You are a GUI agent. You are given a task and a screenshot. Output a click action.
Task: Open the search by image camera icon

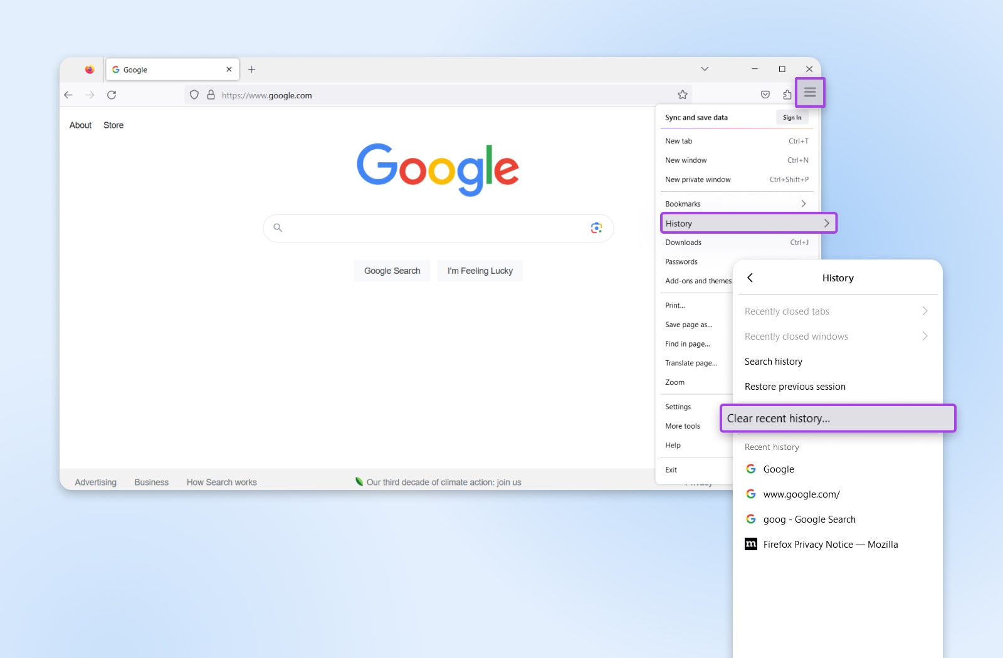coord(596,228)
